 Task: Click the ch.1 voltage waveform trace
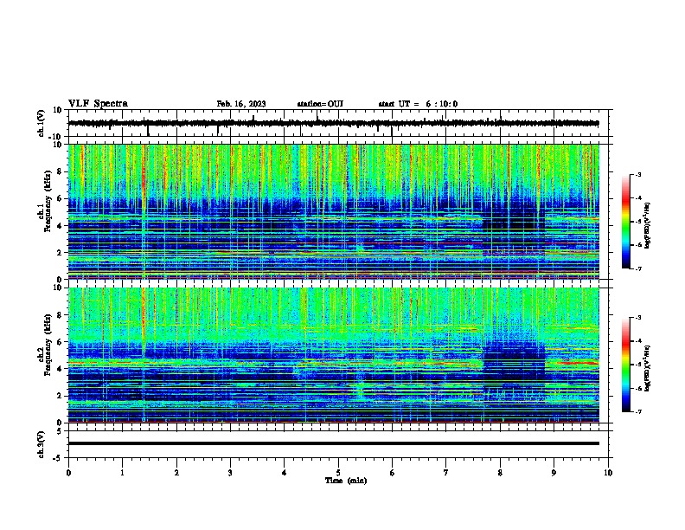coord(334,123)
